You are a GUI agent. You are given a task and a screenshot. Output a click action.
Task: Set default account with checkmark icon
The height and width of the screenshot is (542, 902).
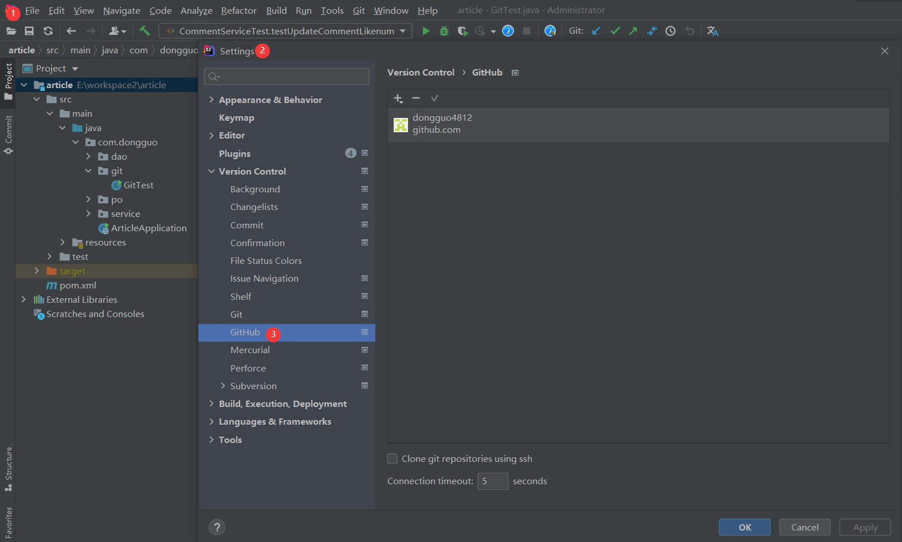pos(434,98)
